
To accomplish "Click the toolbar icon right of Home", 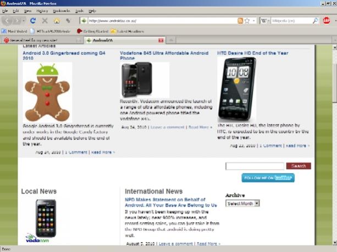I will [68, 21].
